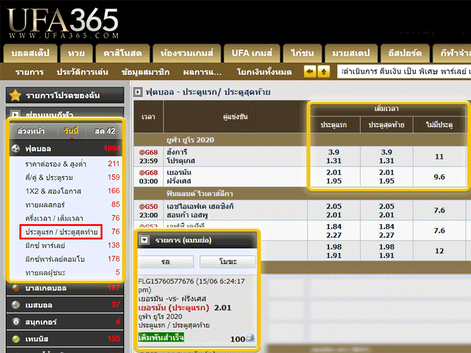
Task: Open ประตูแรก / ประตูสุดท้าย market
Action: point(61,232)
